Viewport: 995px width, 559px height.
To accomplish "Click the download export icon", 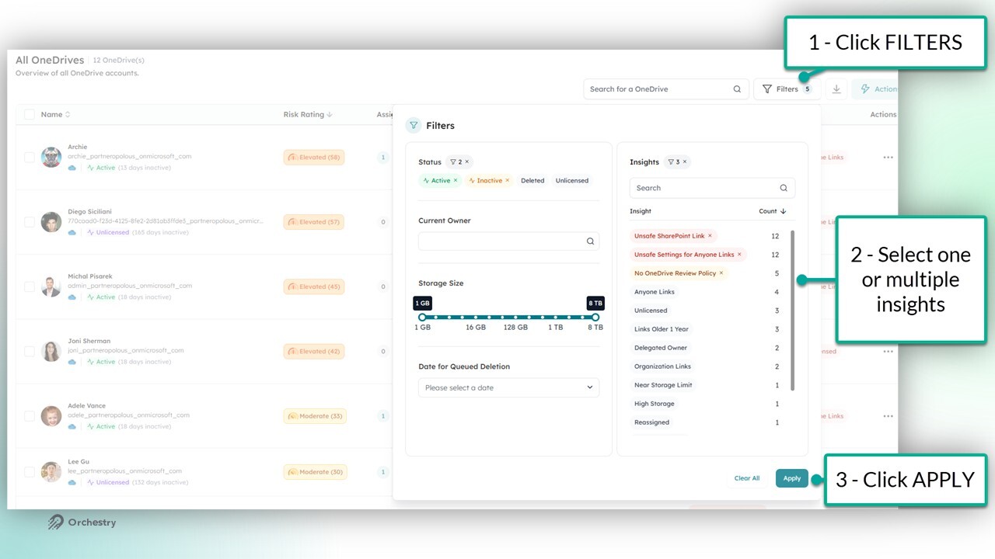I will click(x=836, y=89).
